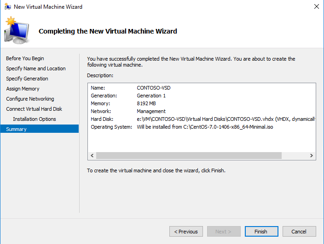Click the description scrollbar right arrow

pyautogui.click(x=312, y=156)
